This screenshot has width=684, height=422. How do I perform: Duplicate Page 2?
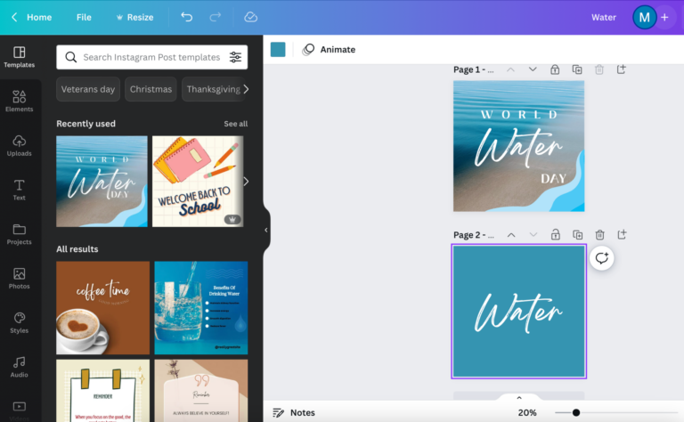[x=577, y=235]
